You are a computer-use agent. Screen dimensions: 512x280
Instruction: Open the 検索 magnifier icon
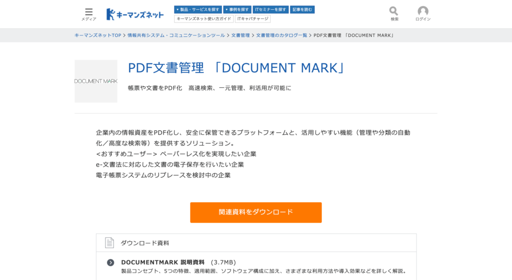pyautogui.click(x=394, y=11)
